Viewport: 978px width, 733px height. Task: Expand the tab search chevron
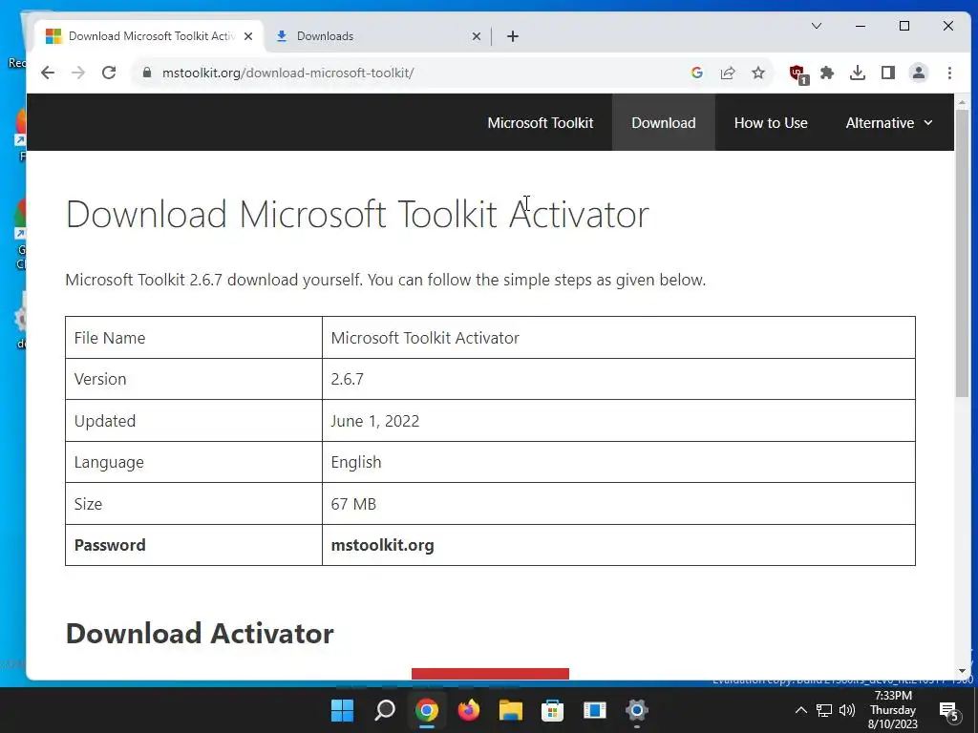816,26
